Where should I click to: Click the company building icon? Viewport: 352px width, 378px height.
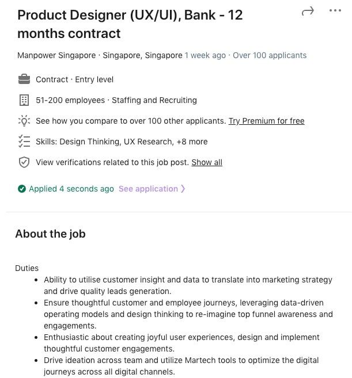point(24,100)
